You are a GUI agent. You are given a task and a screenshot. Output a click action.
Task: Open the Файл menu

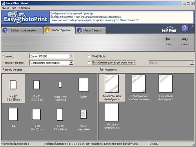click(5, 8)
